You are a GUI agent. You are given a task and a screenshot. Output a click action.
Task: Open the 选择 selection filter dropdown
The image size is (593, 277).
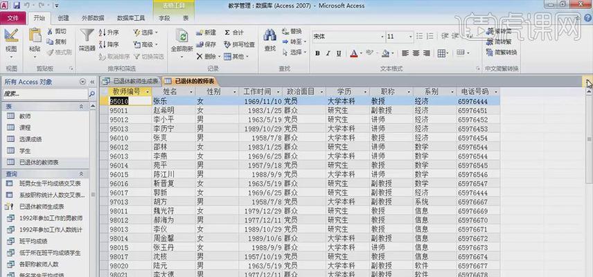[146, 33]
